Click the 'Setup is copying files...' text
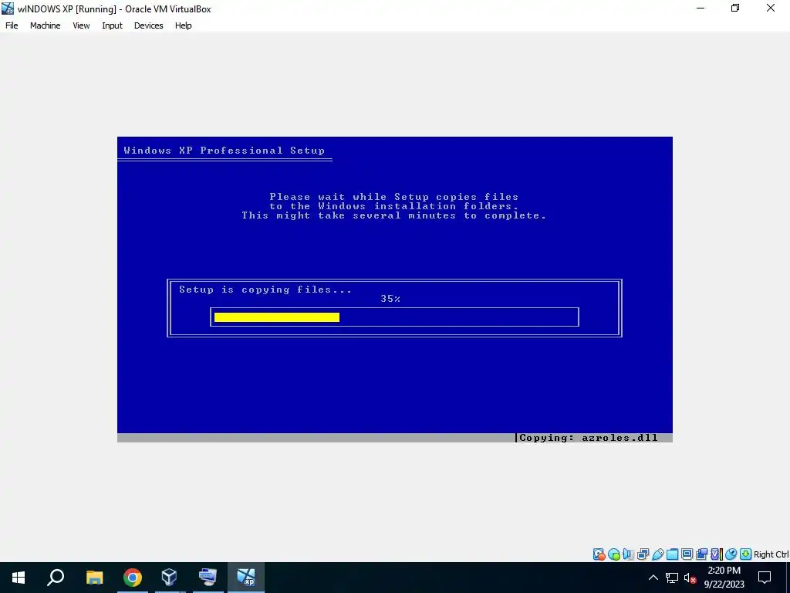Screen dimensions: 790x593 265,290
